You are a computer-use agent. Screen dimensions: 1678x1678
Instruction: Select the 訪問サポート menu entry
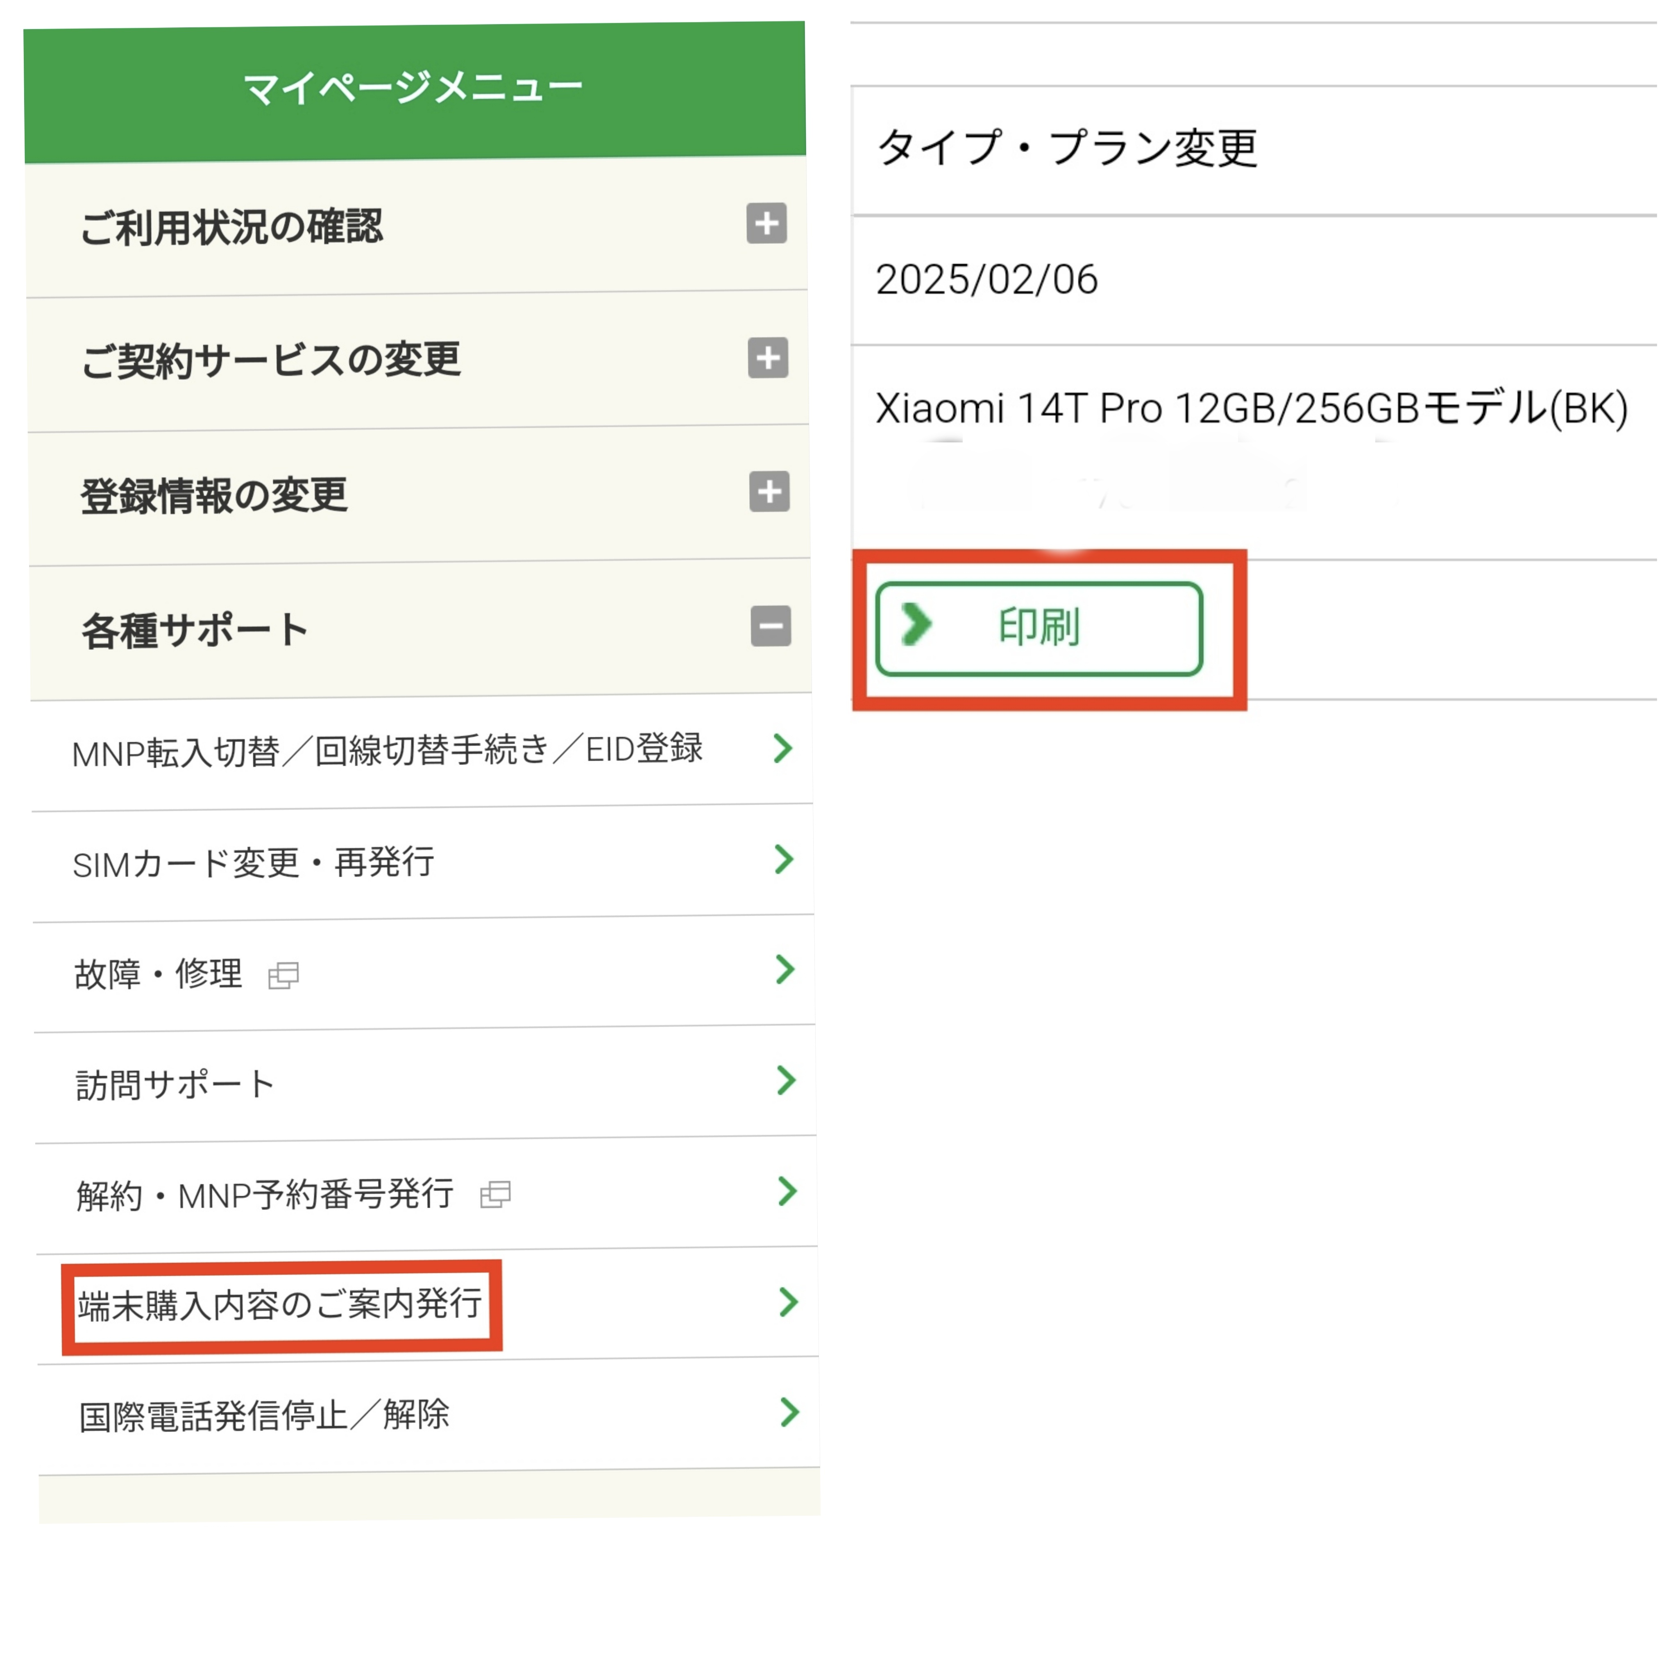[175, 1085]
